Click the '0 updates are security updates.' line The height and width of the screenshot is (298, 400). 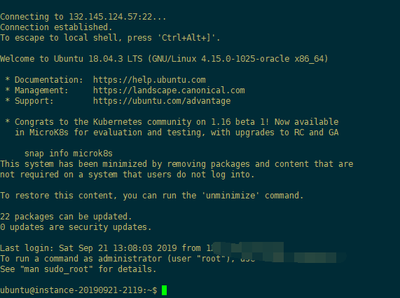pyautogui.click(x=76, y=227)
